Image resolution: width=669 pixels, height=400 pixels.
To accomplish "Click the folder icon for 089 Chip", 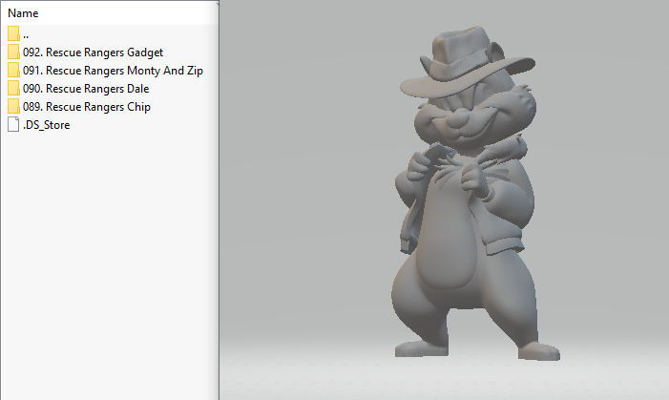I will coord(13,107).
